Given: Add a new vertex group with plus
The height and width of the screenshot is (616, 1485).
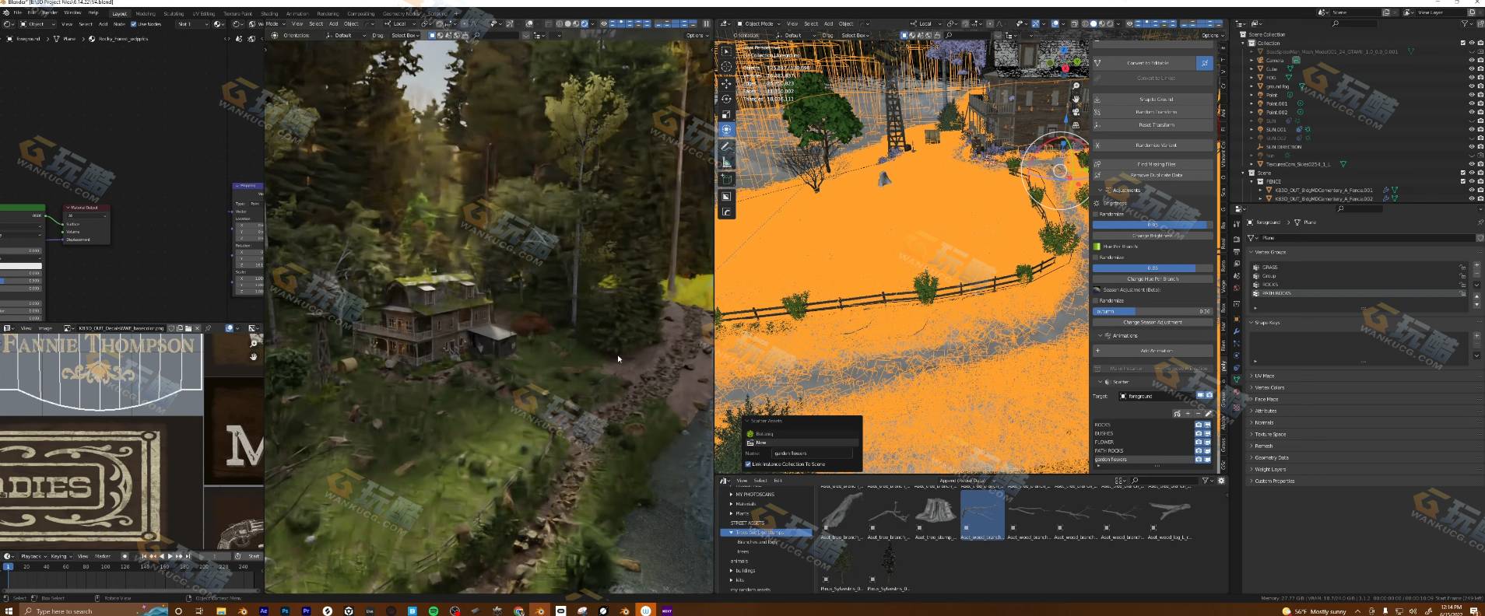Looking at the screenshot, I should pos(1476,266).
